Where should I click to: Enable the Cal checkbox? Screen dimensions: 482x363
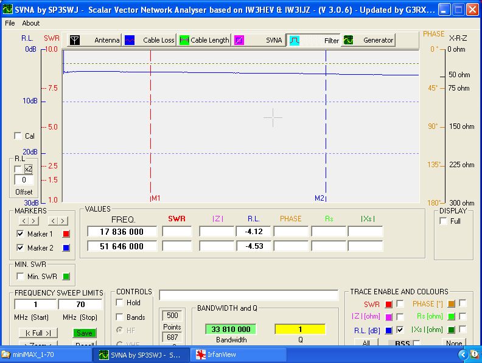pyautogui.click(x=18, y=136)
